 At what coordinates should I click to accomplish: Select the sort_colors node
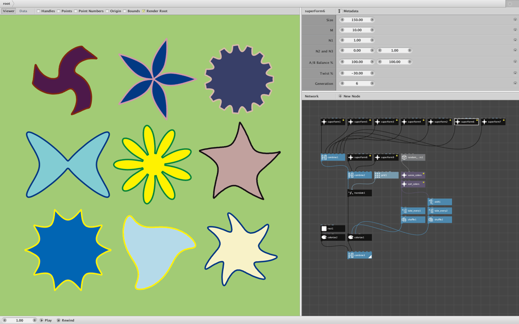coord(413,184)
